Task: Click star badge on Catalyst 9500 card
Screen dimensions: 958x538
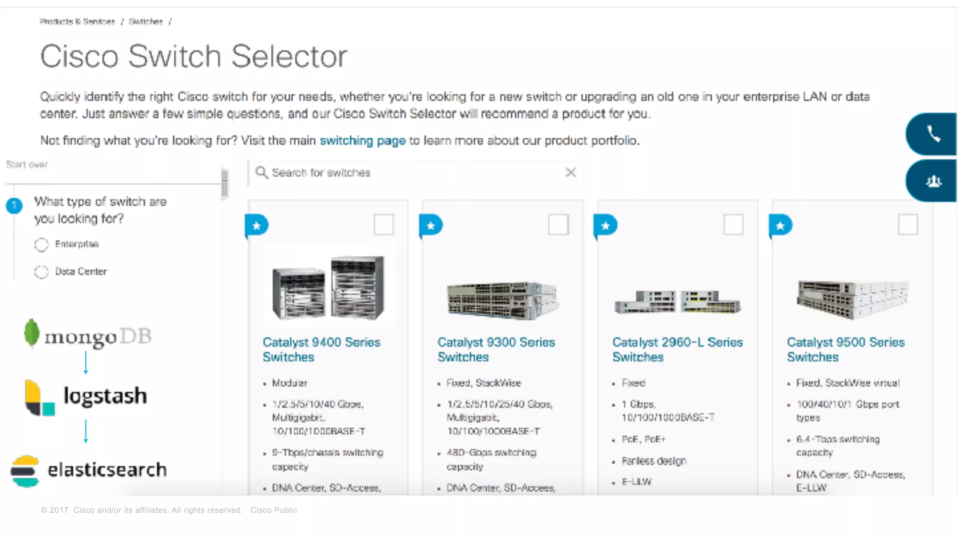Action: 780,226
